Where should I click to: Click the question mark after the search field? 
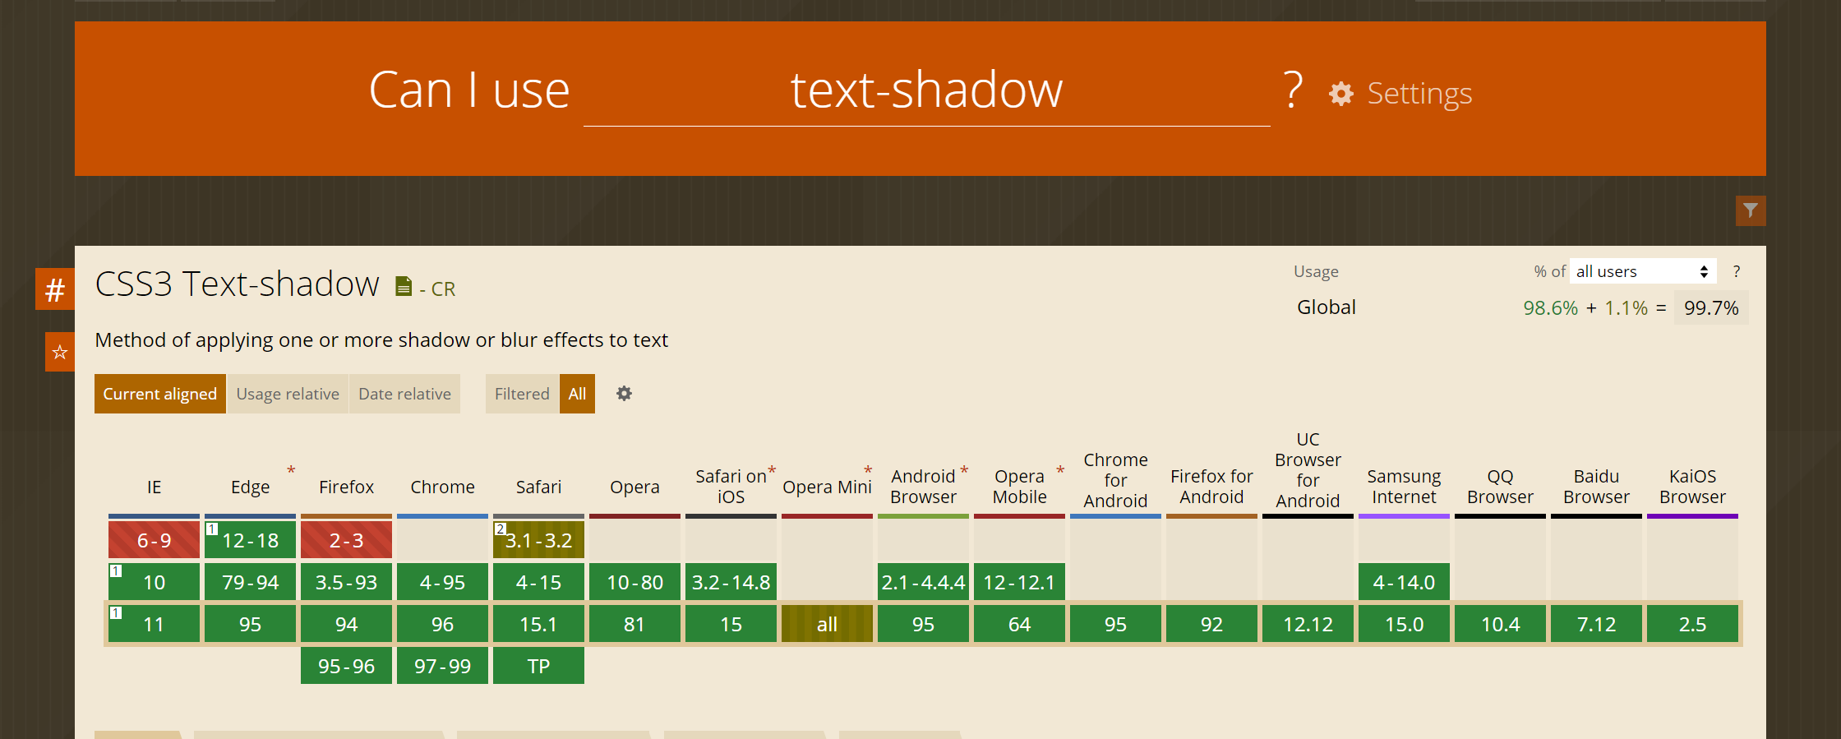click(1293, 90)
